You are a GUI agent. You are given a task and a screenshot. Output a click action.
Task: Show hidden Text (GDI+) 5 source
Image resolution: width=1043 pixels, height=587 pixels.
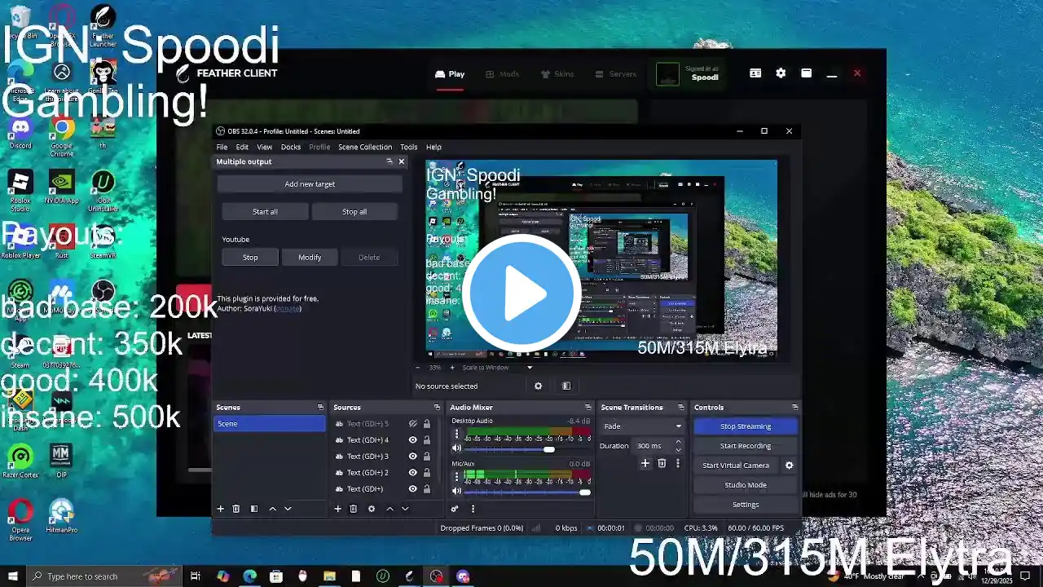412,424
